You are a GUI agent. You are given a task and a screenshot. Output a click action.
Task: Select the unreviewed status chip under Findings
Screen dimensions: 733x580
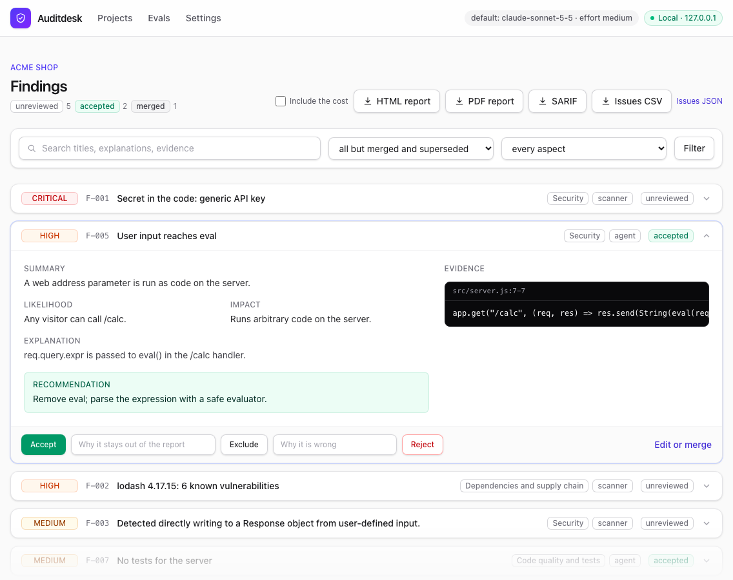click(x=37, y=106)
